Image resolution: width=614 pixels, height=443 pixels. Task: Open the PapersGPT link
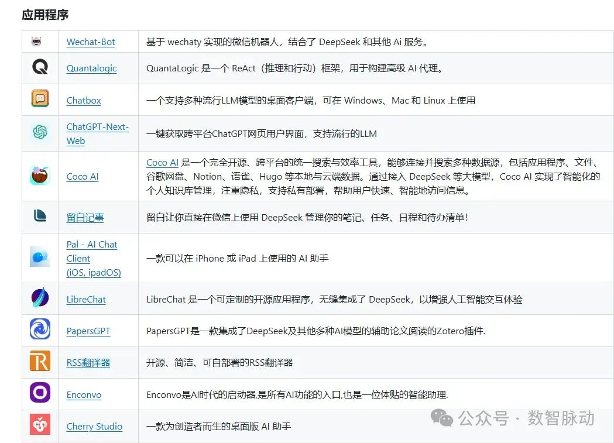pyautogui.click(x=88, y=331)
